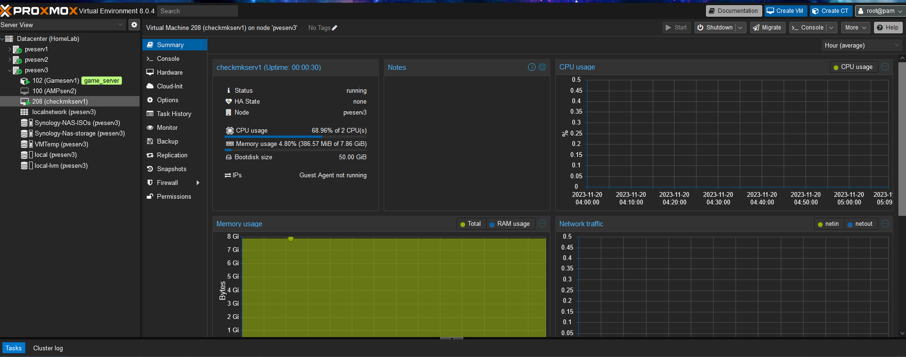The width and height of the screenshot is (906, 357).
Task: Select Synology-NAS-ISOs storage
Action: coord(77,123)
